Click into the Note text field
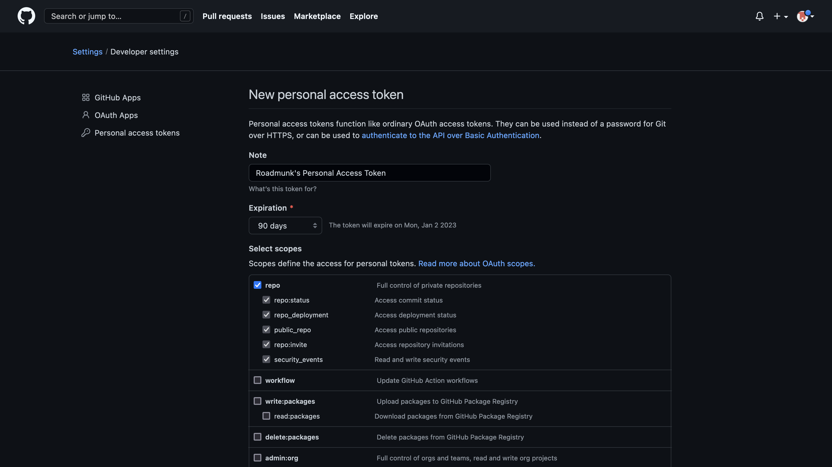 [370, 173]
